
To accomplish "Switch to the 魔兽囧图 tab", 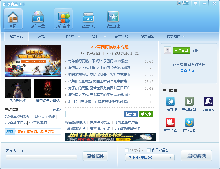I will point(147,37).
